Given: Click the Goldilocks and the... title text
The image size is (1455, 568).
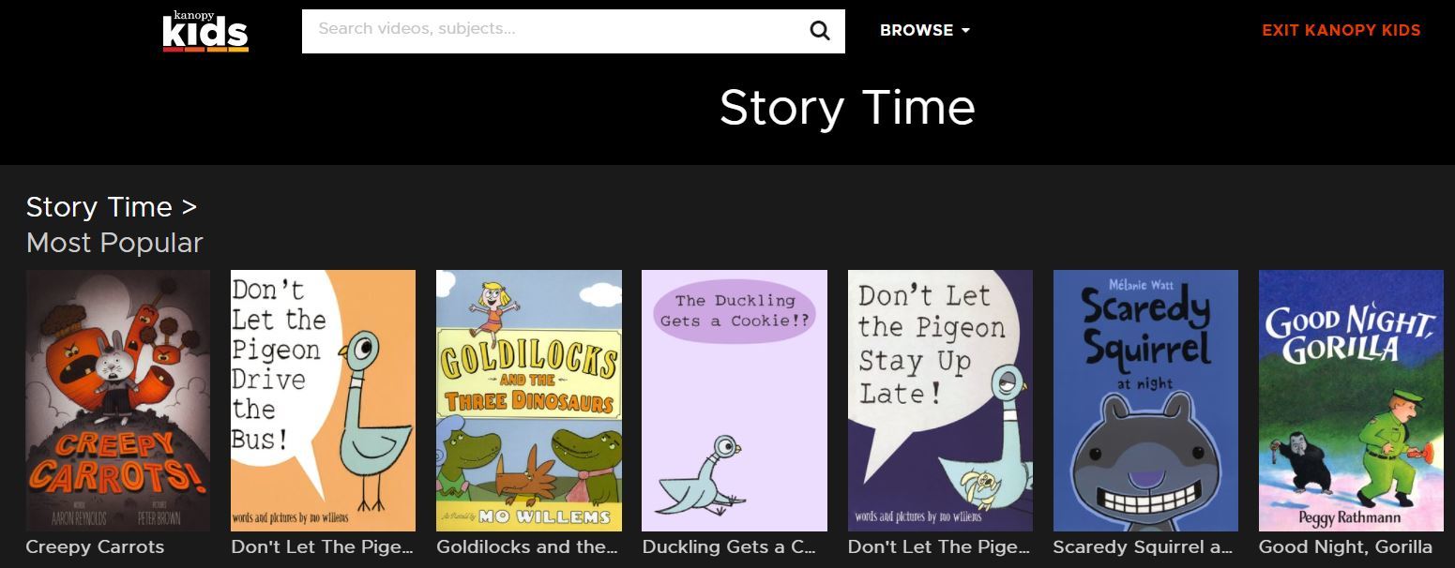Looking at the screenshot, I should 526,547.
